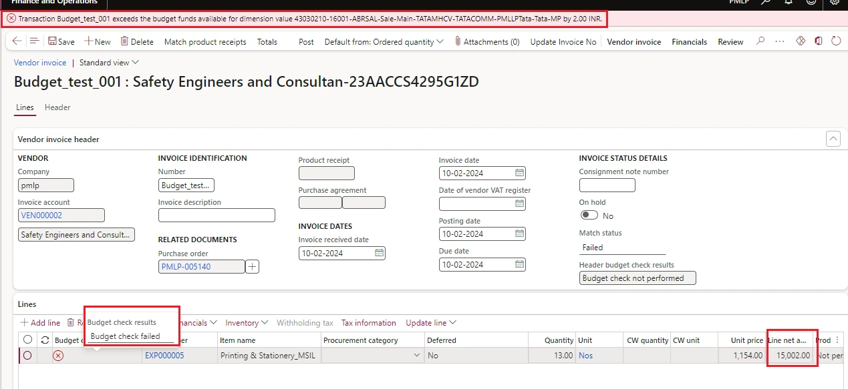Open Match product receipts

[x=205, y=41]
